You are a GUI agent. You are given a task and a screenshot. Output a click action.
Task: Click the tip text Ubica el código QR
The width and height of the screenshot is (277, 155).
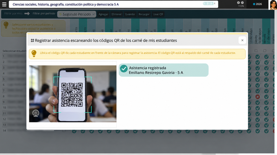tap(138, 53)
